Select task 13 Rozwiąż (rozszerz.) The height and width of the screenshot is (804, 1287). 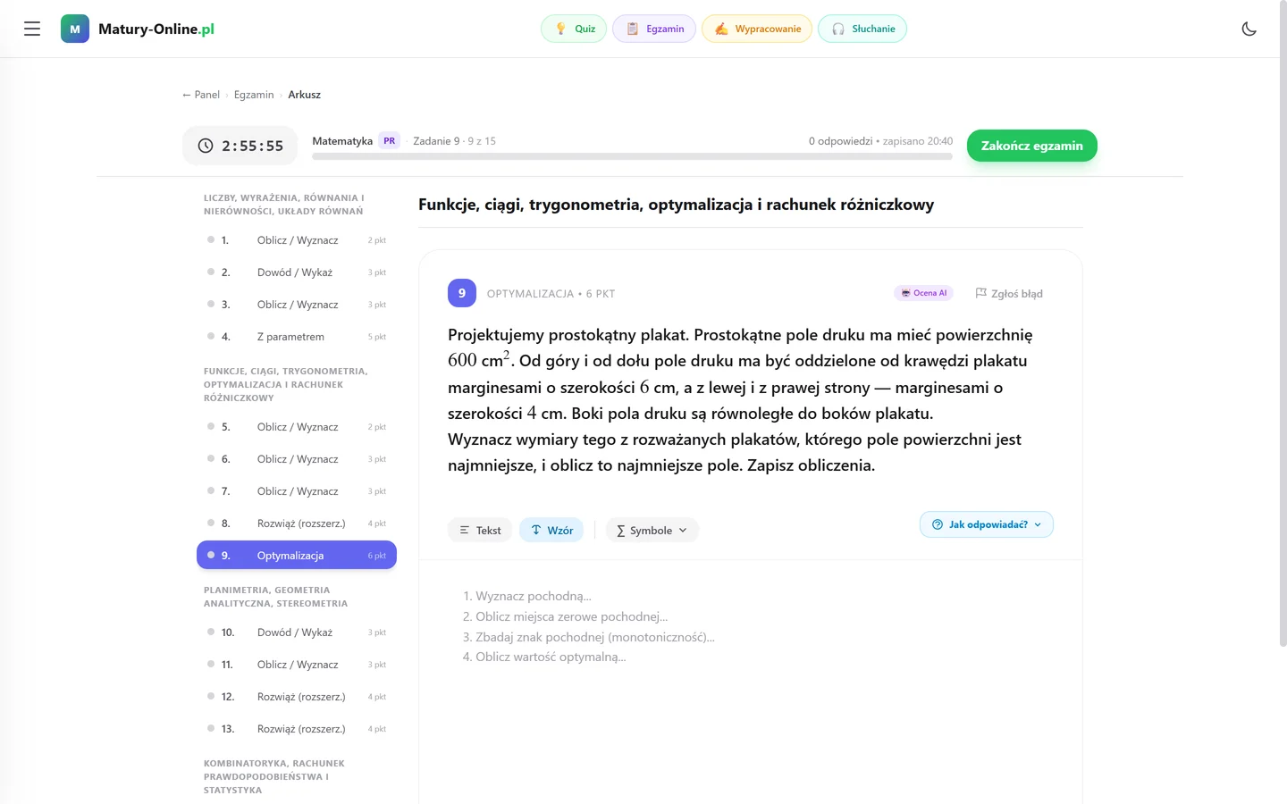click(297, 729)
